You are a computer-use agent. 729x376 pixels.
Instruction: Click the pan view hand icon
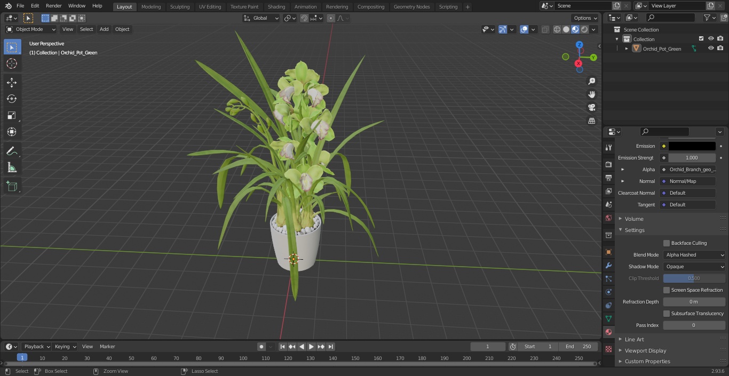(x=591, y=94)
